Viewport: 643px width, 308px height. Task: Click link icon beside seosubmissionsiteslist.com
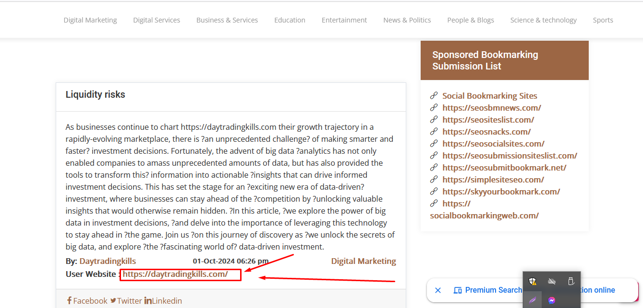click(434, 155)
